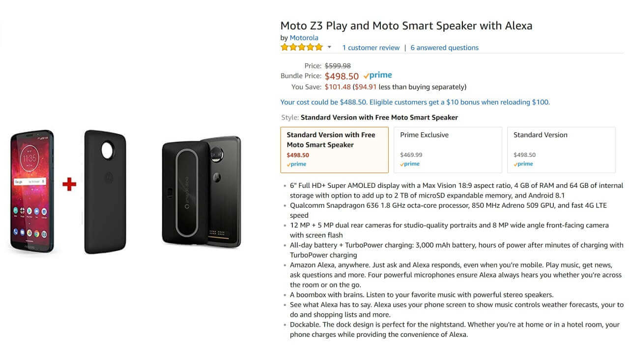Open the $10 reload bonus offer link
629x353 pixels.
coord(415,102)
